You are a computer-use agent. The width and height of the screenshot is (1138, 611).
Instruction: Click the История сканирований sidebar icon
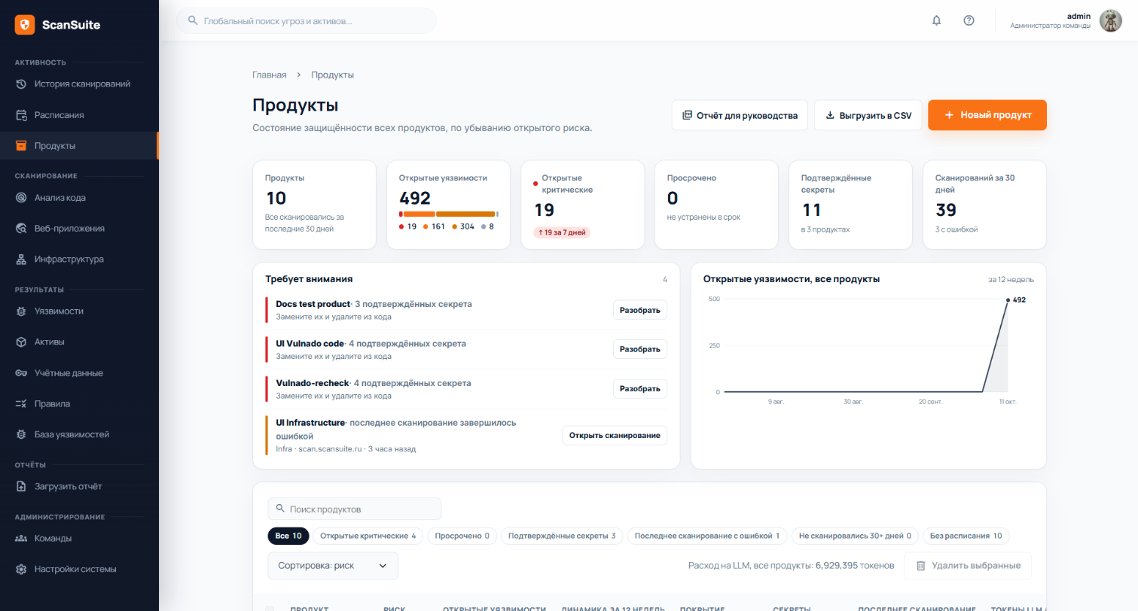pyautogui.click(x=21, y=84)
